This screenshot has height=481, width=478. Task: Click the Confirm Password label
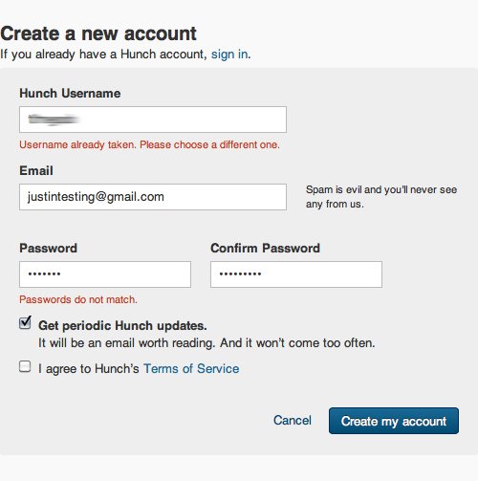point(265,249)
